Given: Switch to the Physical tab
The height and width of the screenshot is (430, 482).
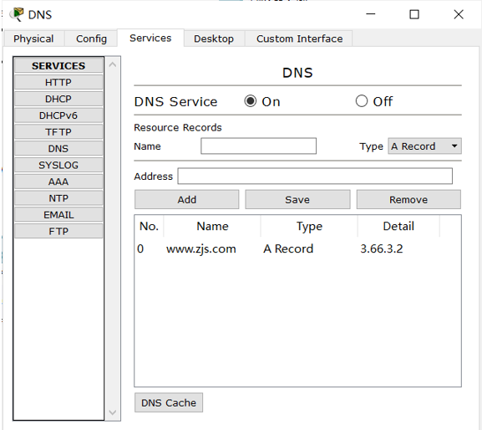Looking at the screenshot, I should click(x=33, y=38).
